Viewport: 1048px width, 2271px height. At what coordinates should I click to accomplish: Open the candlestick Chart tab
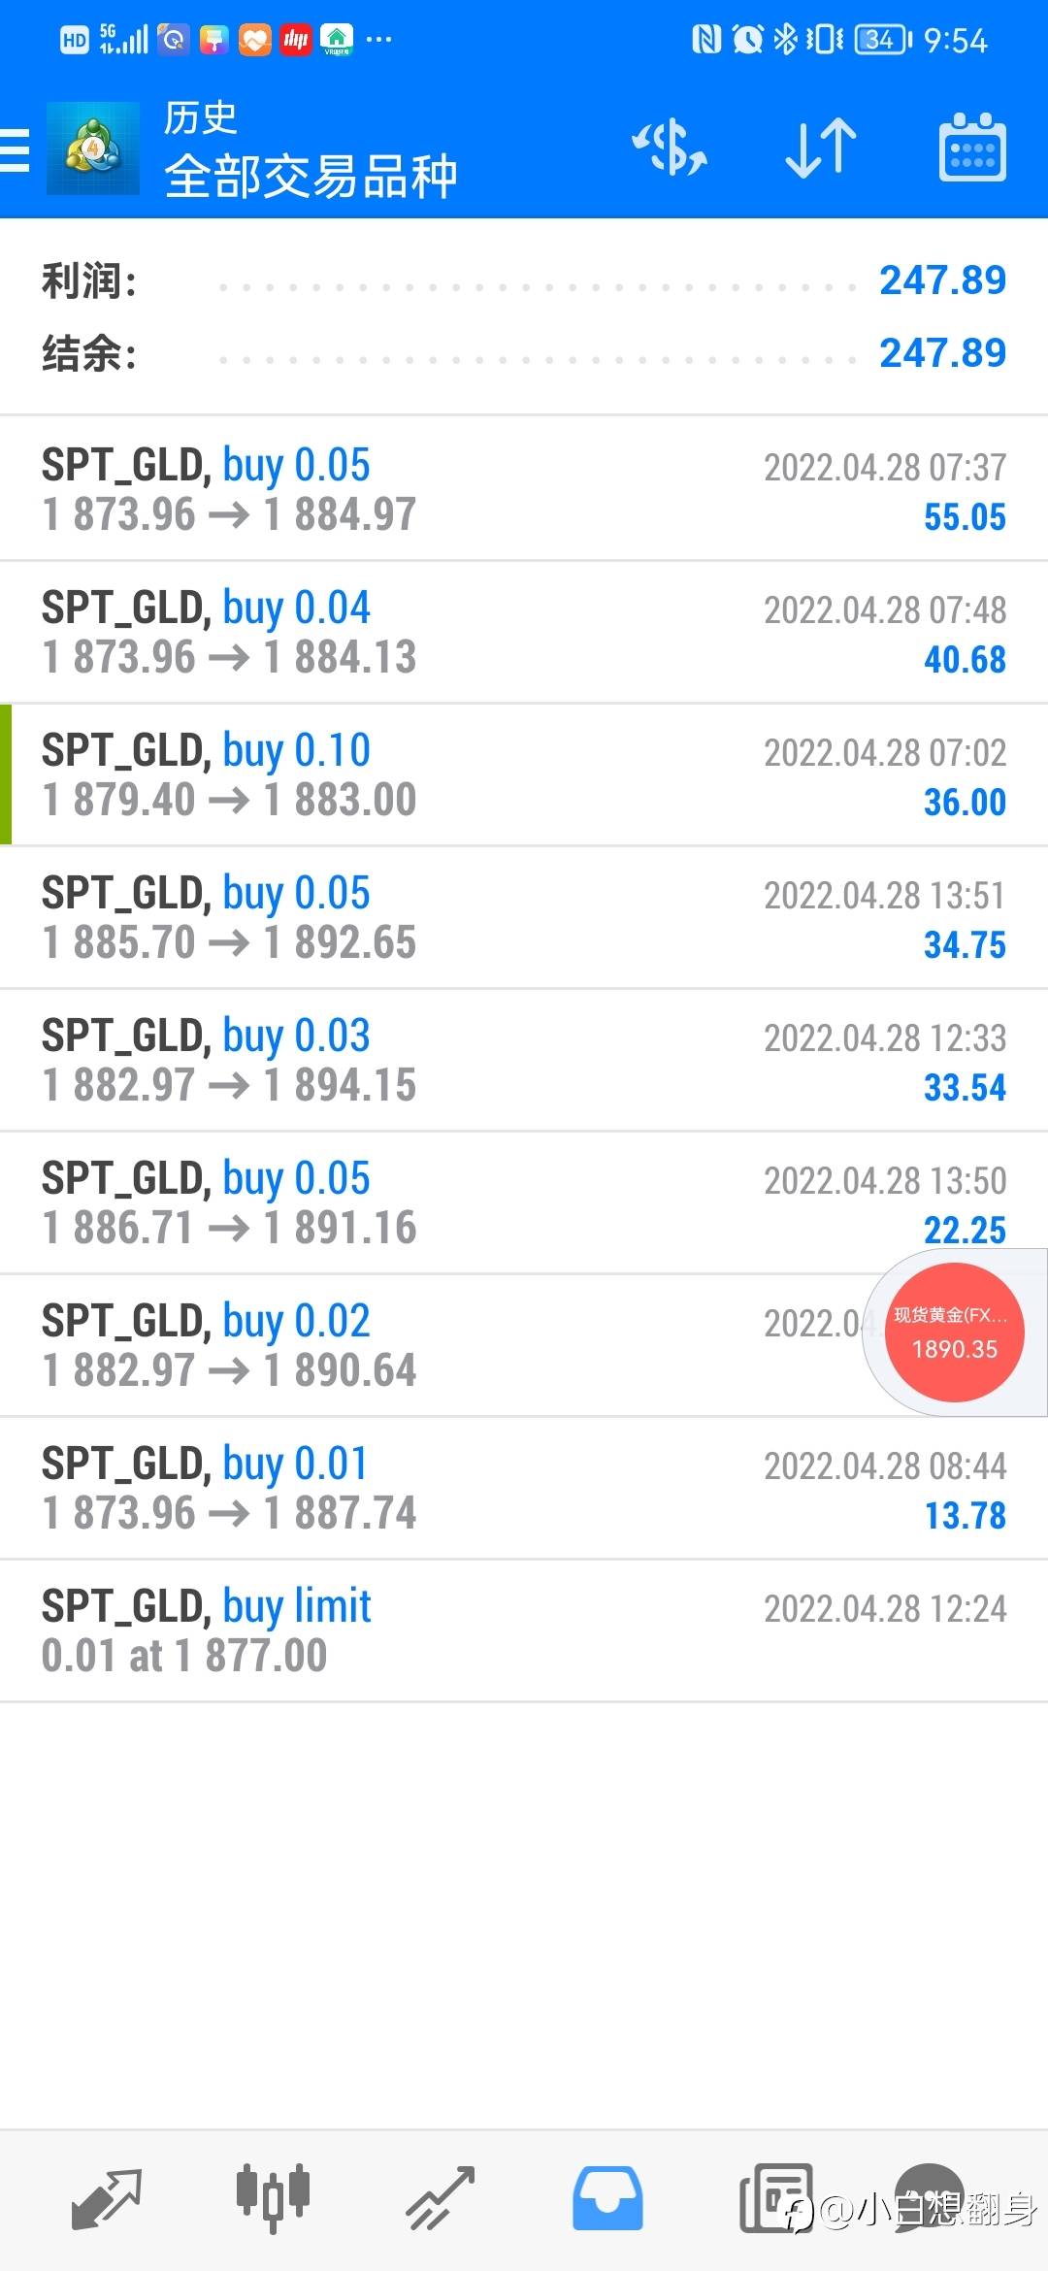pyautogui.click(x=273, y=2198)
